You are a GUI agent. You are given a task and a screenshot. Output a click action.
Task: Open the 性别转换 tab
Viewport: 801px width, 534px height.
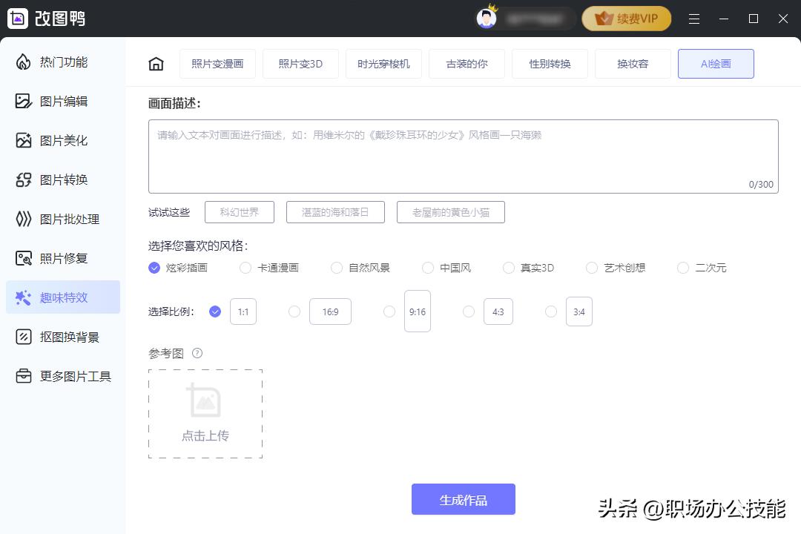[x=550, y=64]
